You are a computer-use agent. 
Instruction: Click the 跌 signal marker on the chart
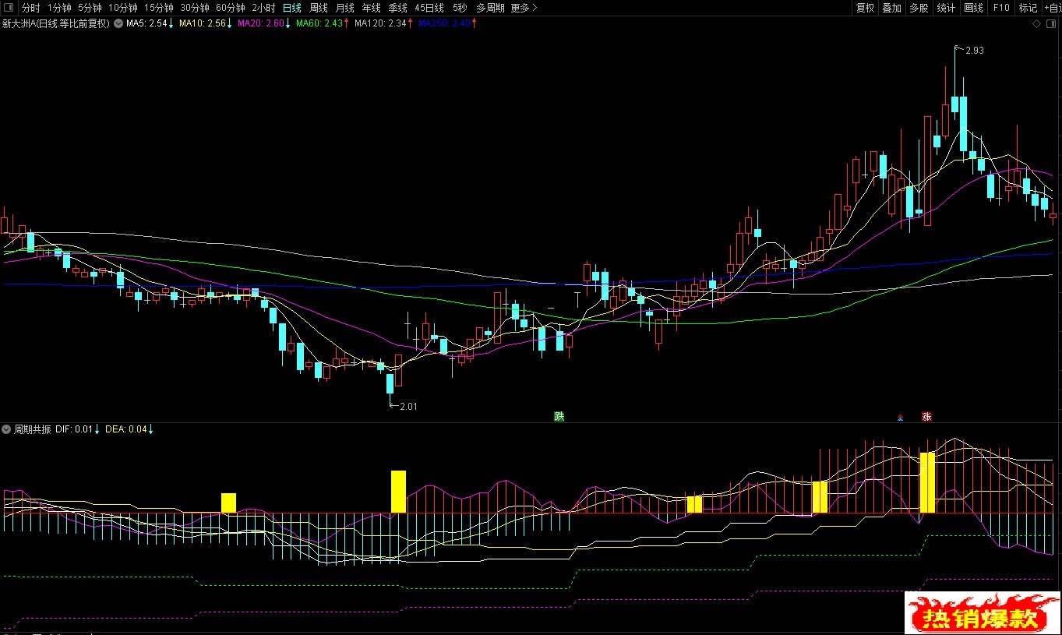pos(559,417)
